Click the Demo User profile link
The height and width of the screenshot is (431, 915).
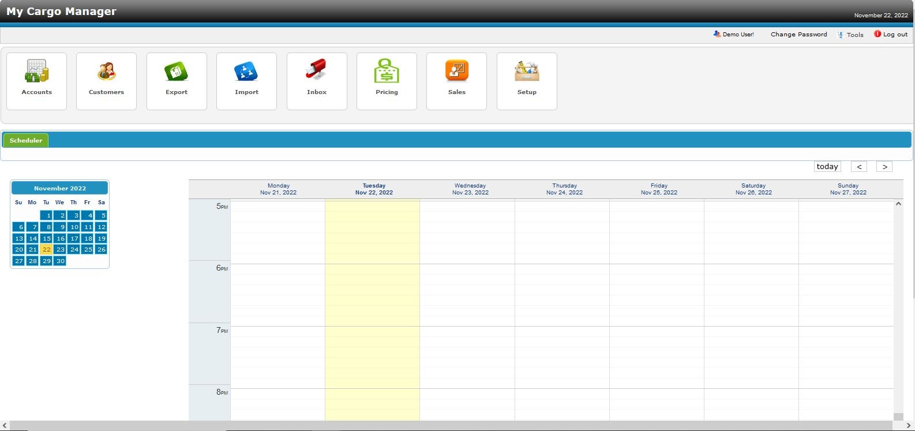pyautogui.click(x=733, y=34)
